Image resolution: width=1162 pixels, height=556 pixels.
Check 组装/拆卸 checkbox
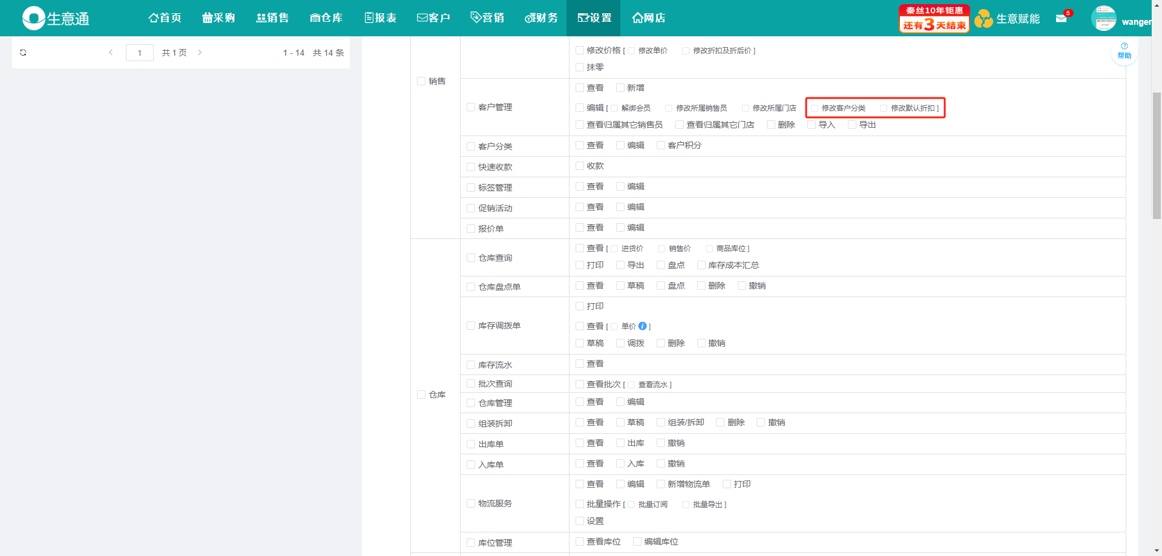click(661, 422)
